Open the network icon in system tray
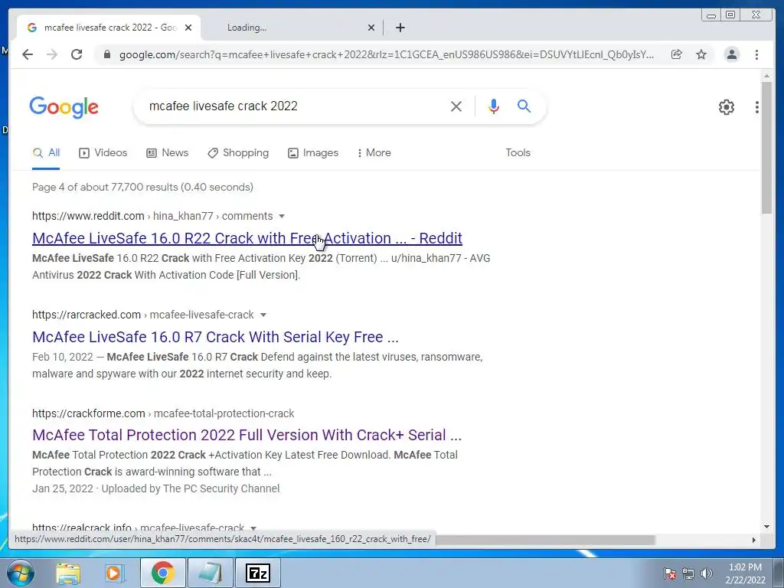Viewport: 784px width, 588px height. 688,573
